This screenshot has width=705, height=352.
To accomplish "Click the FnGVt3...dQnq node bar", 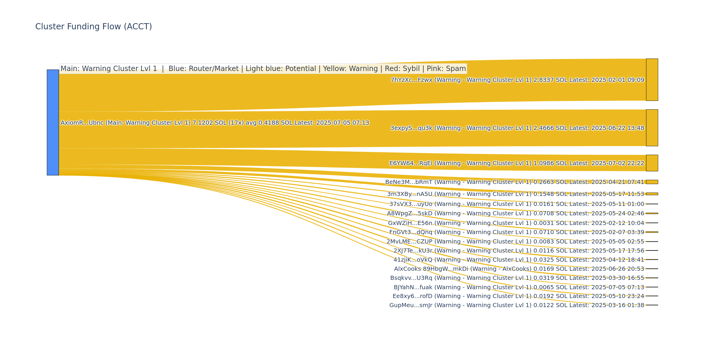I will click(x=652, y=232).
